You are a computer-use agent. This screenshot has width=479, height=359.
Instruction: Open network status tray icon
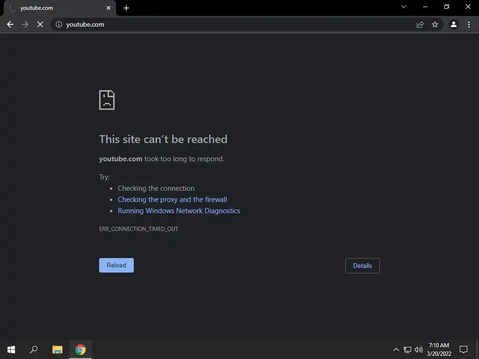coord(407,350)
